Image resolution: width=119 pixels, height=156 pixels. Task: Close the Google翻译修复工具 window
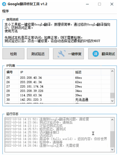point(112,4)
